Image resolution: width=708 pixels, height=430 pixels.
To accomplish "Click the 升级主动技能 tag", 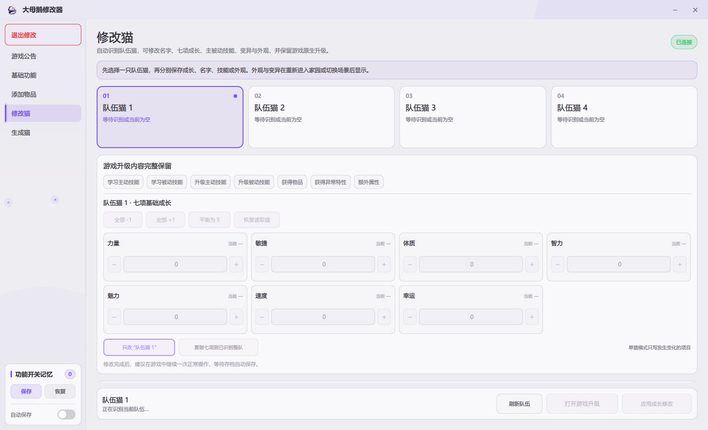I will pos(210,182).
